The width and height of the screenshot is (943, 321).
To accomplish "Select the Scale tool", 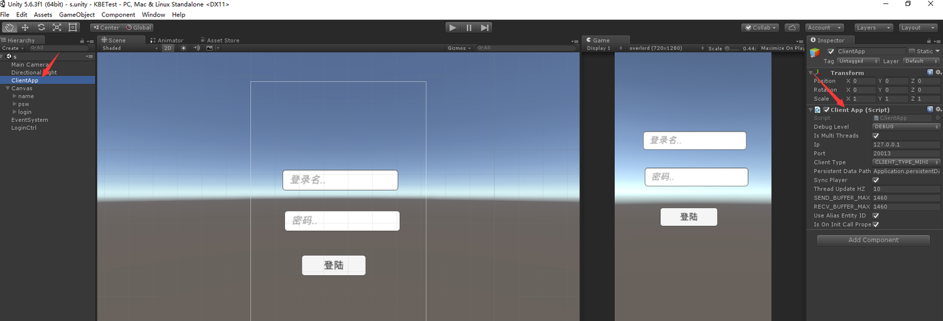I will tap(57, 28).
